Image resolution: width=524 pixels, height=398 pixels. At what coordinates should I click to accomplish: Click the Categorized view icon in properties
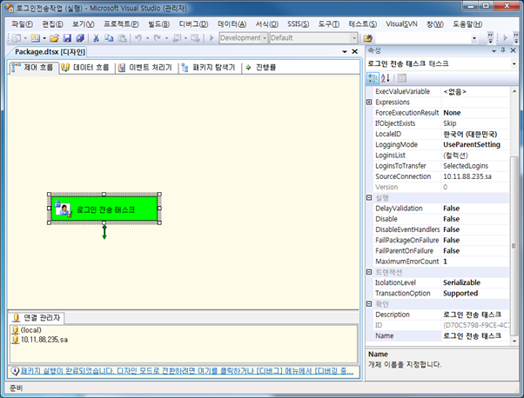coord(373,78)
